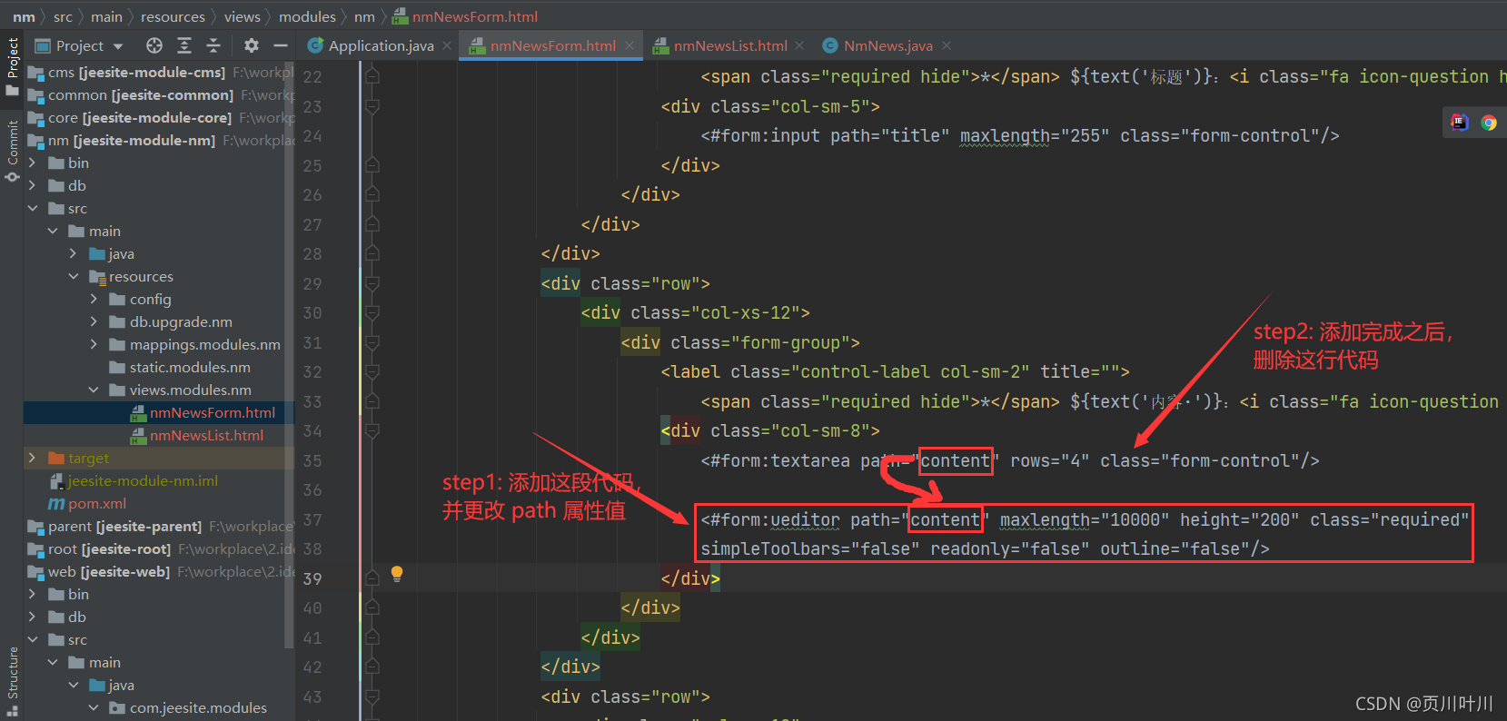The width and height of the screenshot is (1507, 721).
Task: Collapse the main folder under nm src
Action: 53,231
